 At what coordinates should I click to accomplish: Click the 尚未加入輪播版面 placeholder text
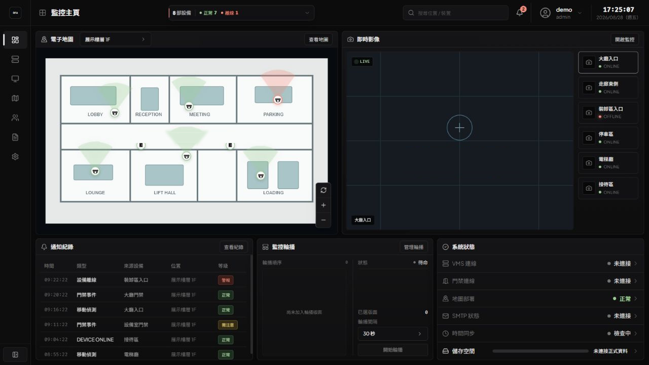[304, 312]
